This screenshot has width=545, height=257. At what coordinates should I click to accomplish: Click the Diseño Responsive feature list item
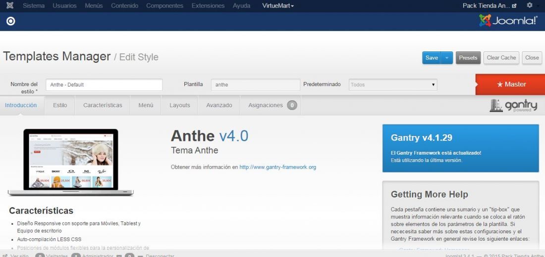79,227
